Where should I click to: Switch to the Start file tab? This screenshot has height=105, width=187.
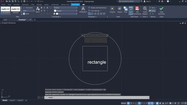pyautogui.click(x=5, y=20)
